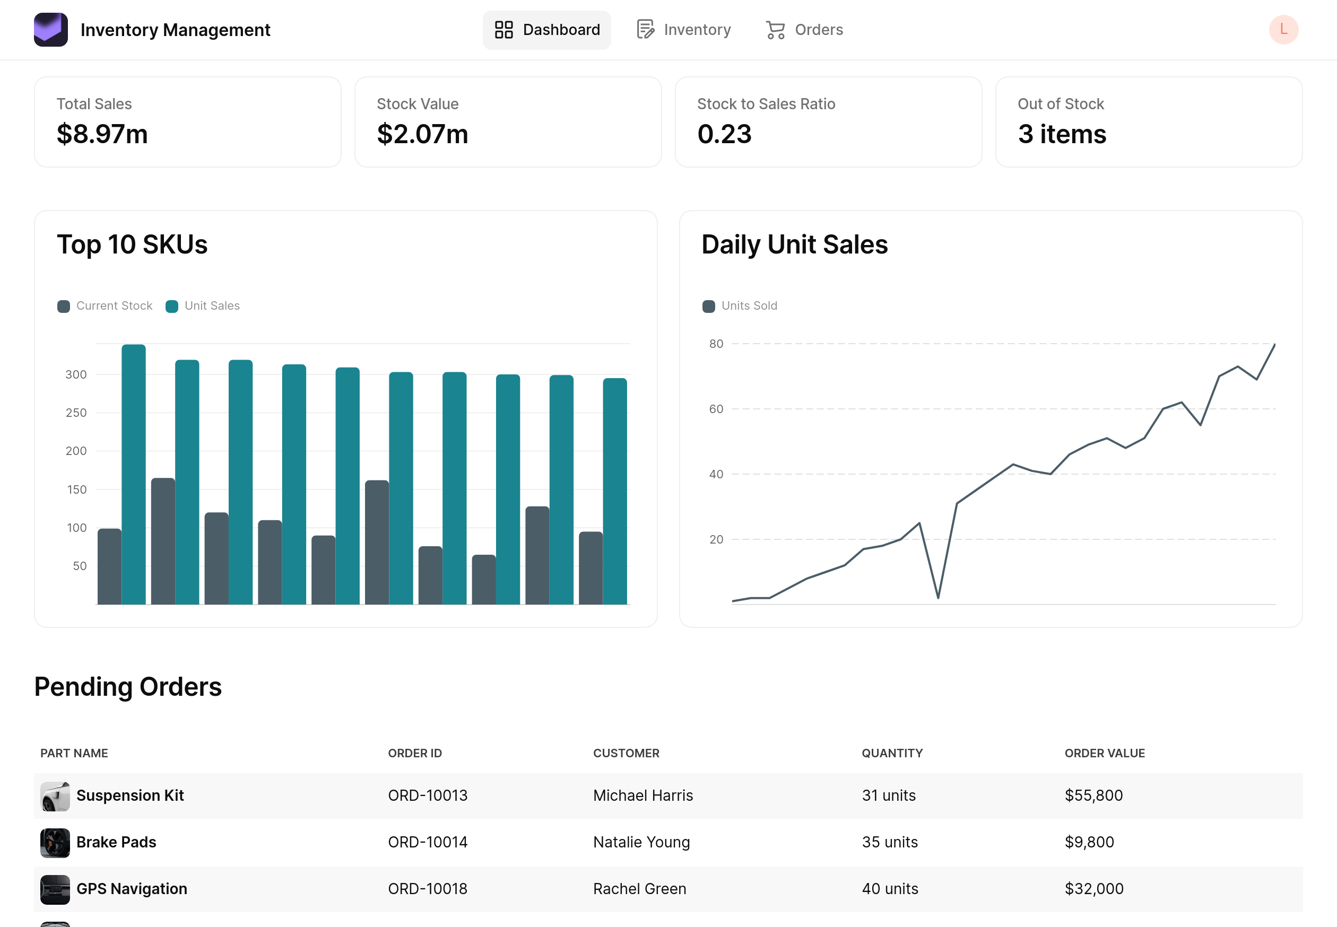Click the user avatar icon top right
1337x927 pixels.
tap(1284, 30)
